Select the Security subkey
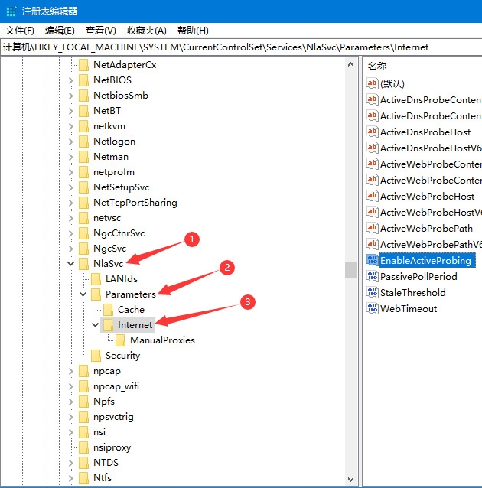The height and width of the screenshot is (488, 482). [122, 356]
